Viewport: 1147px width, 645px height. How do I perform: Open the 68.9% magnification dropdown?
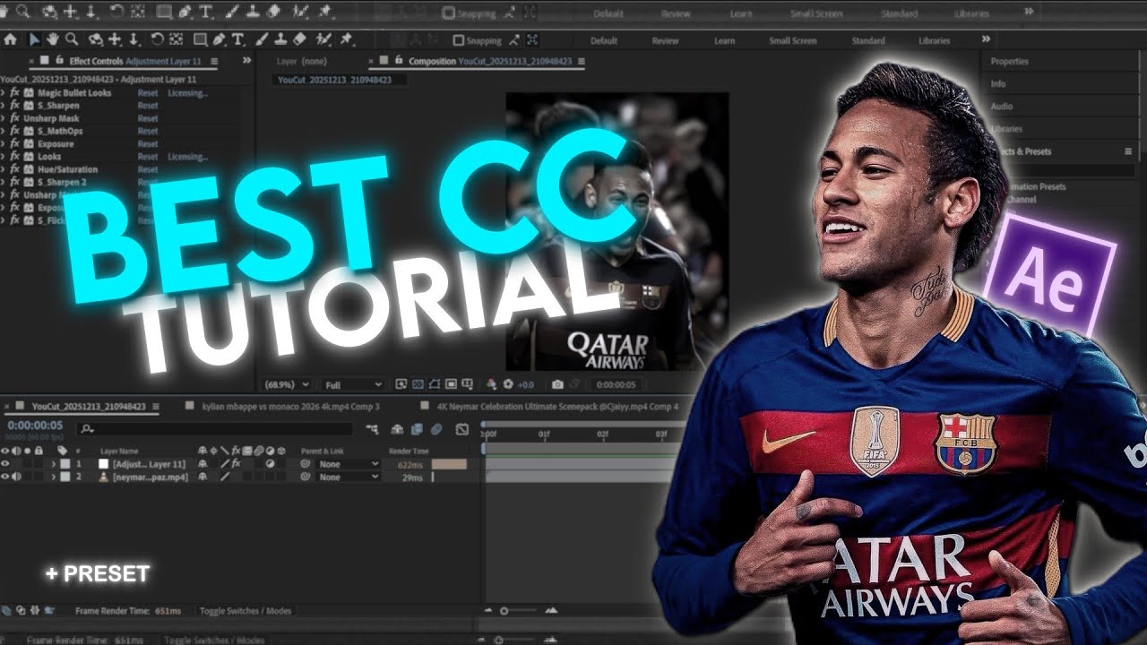pos(287,384)
